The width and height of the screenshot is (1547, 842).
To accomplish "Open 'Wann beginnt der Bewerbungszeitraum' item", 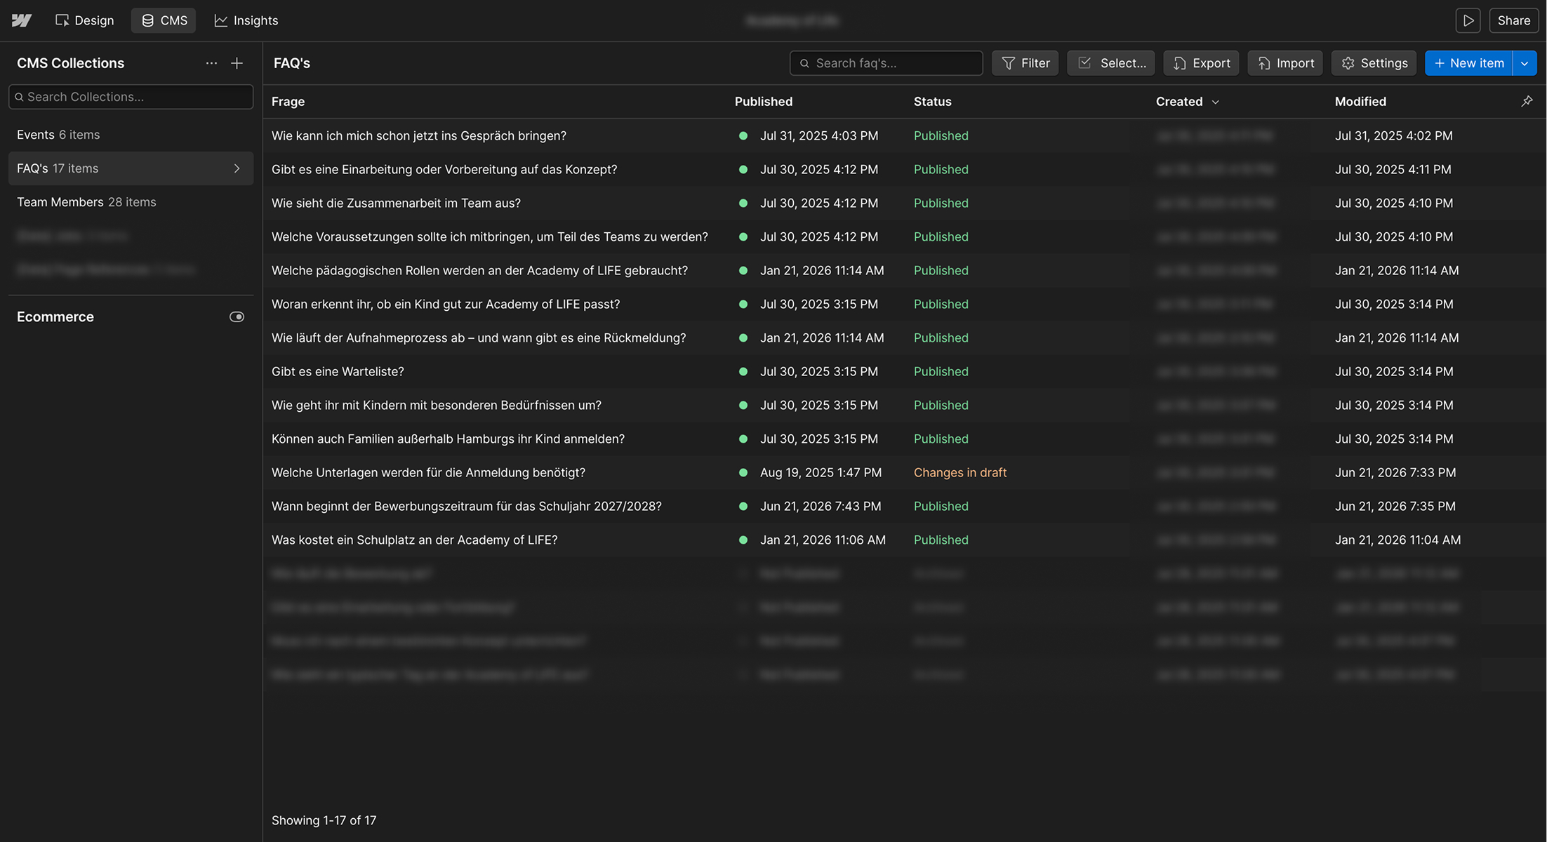I will coord(467,506).
